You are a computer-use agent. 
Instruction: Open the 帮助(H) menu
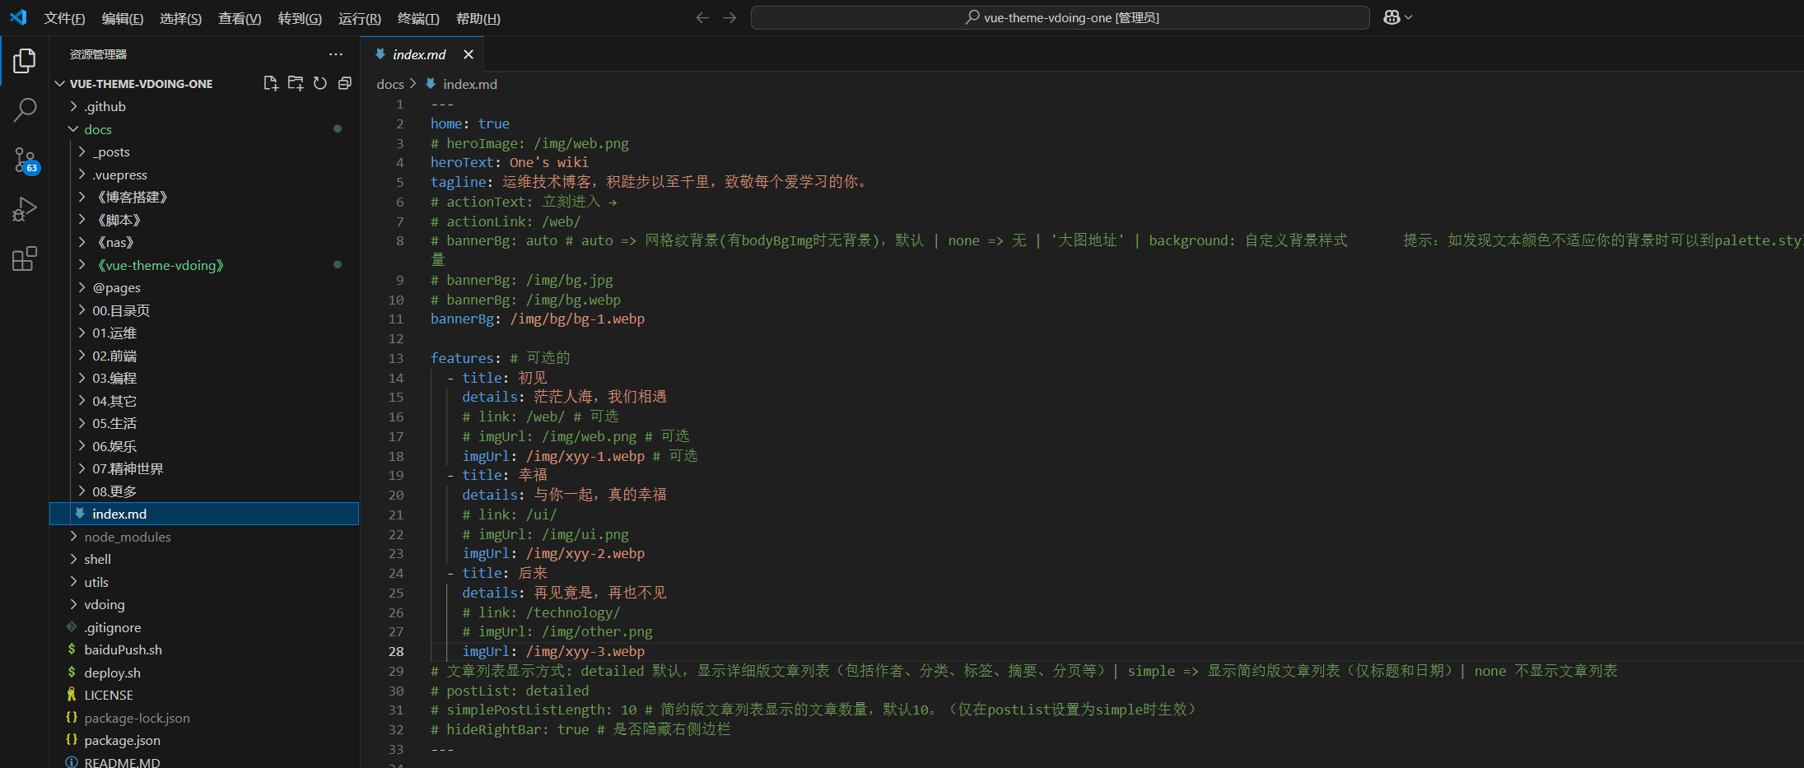tap(478, 18)
